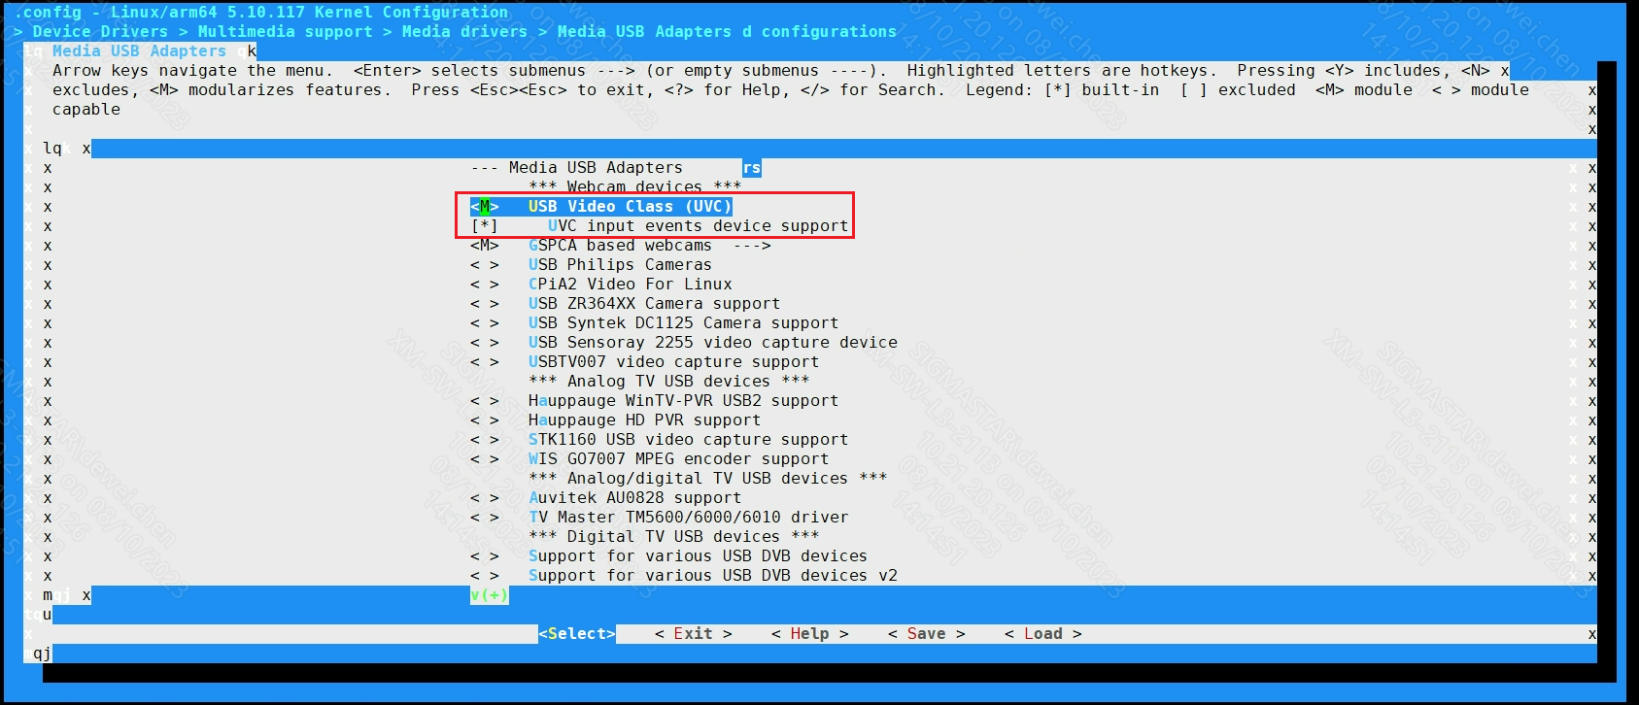Open the Help button
Image resolution: width=1639 pixels, height=705 pixels.
pyautogui.click(x=809, y=634)
